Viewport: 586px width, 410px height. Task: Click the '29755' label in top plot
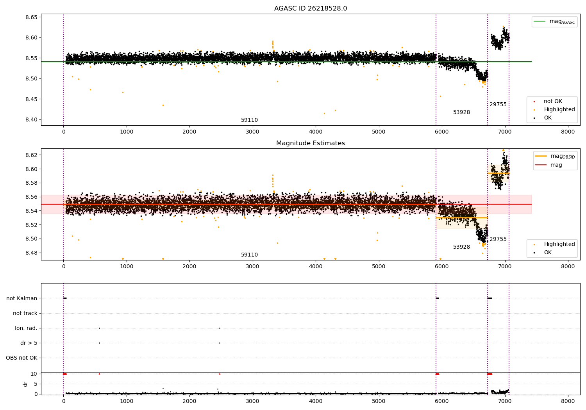click(498, 105)
